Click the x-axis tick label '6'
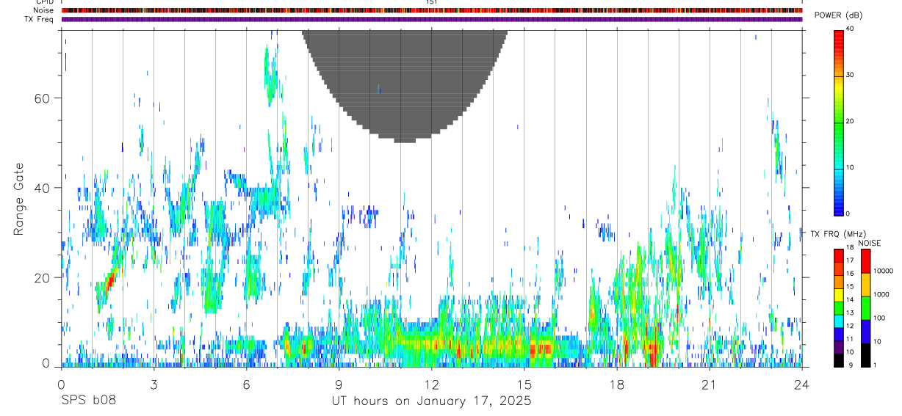The image size is (902, 416). click(246, 385)
